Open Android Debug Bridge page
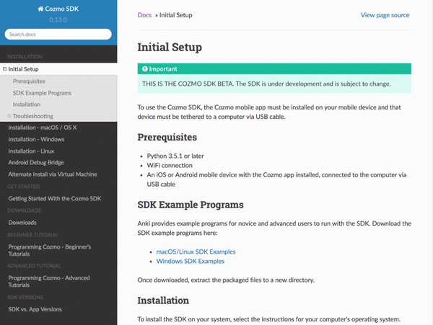 point(35,162)
